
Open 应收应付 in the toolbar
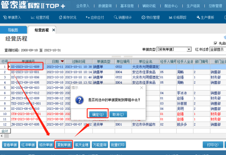[x=95, y=18]
